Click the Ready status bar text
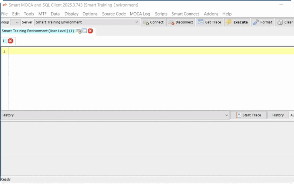Viewport: 294px width, 184px height. click(6, 179)
